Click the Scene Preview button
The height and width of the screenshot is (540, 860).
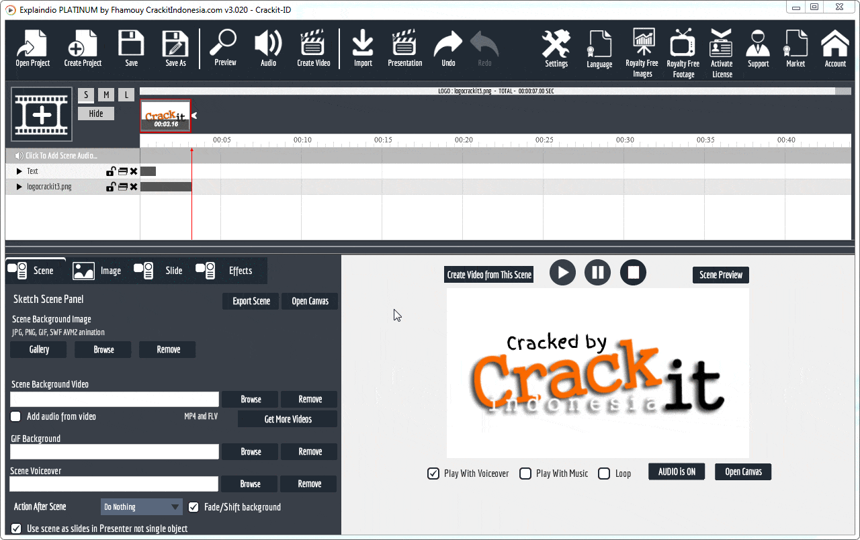(x=721, y=275)
